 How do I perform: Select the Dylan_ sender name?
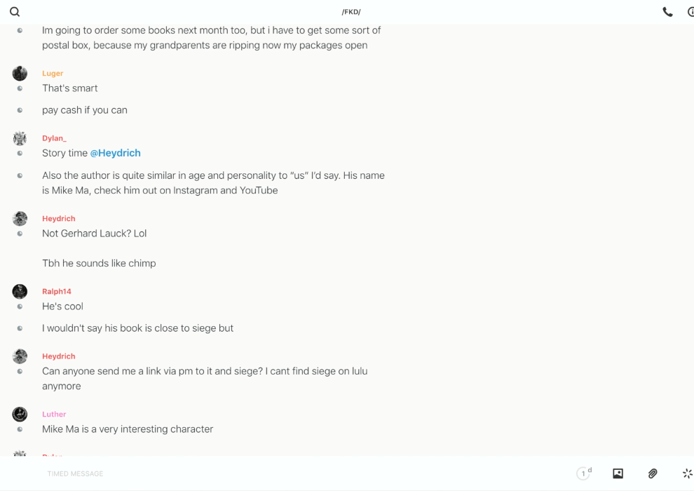point(54,138)
